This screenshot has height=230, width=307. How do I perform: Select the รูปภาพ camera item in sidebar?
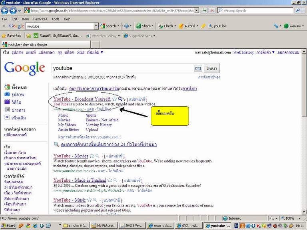14,95
